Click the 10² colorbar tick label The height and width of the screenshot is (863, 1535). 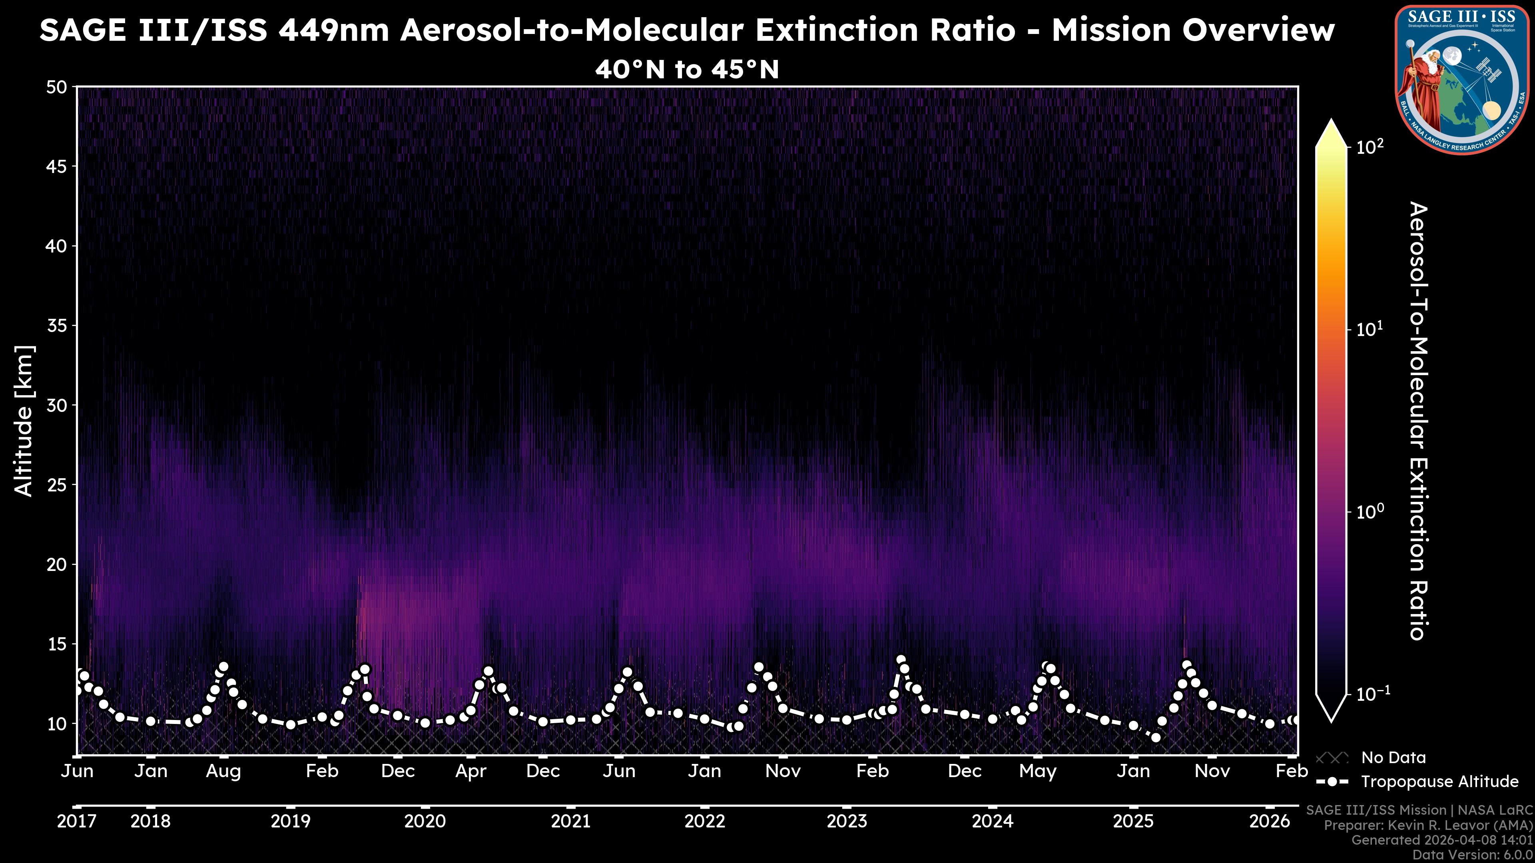pos(1371,147)
